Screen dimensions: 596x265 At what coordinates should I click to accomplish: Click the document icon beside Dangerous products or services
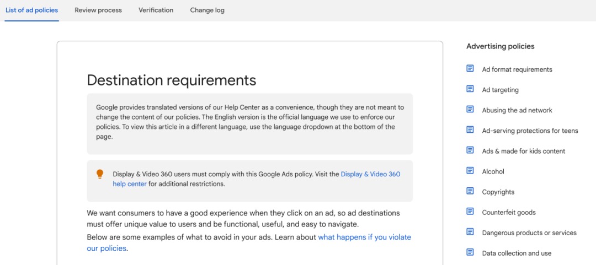click(x=470, y=232)
